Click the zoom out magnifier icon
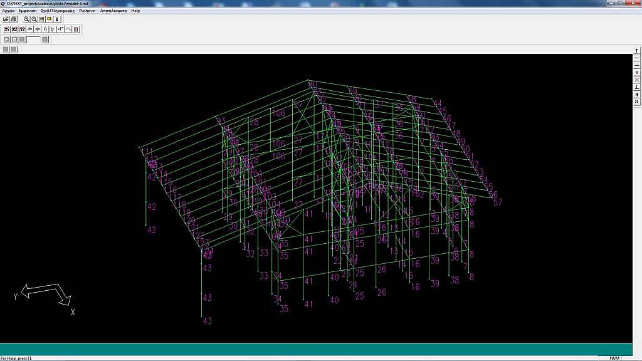 pos(34,19)
